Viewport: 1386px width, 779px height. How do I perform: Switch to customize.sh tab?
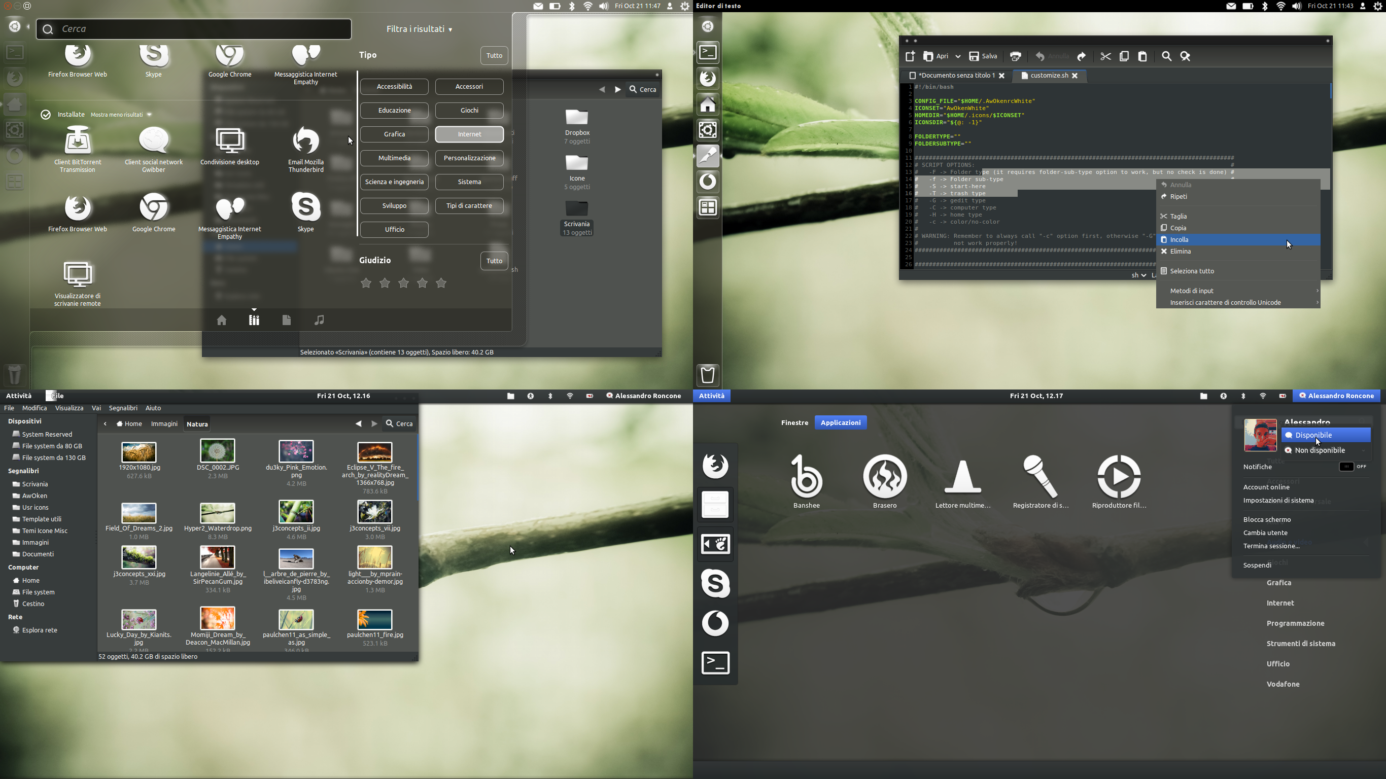[1049, 76]
